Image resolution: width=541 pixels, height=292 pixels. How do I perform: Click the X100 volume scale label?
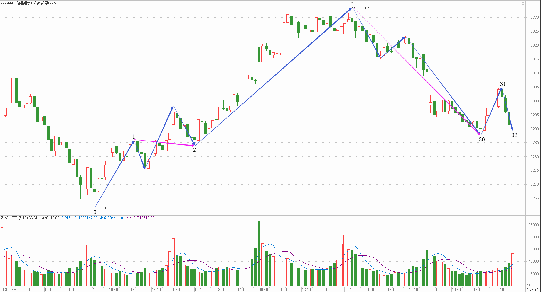[530, 285]
